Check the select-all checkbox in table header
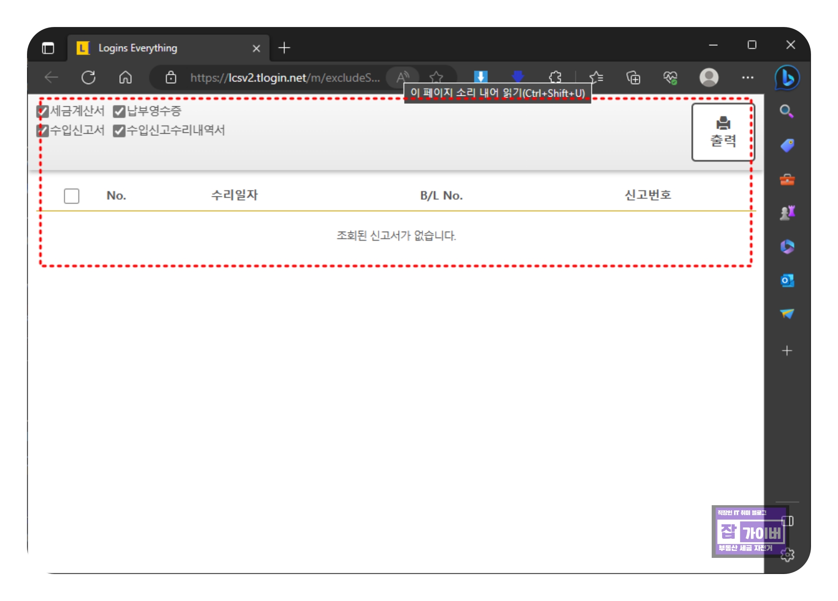Viewport: 838px width, 601px height. pyautogui.click(x=71, y=196)
